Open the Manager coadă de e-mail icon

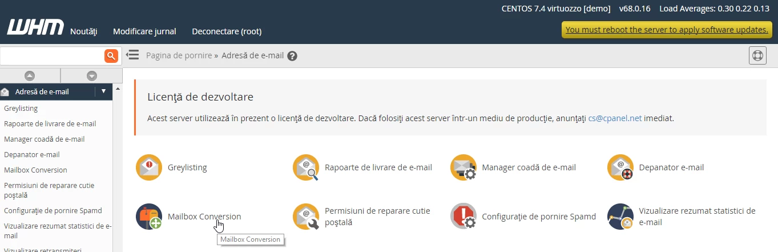(463, 167)
